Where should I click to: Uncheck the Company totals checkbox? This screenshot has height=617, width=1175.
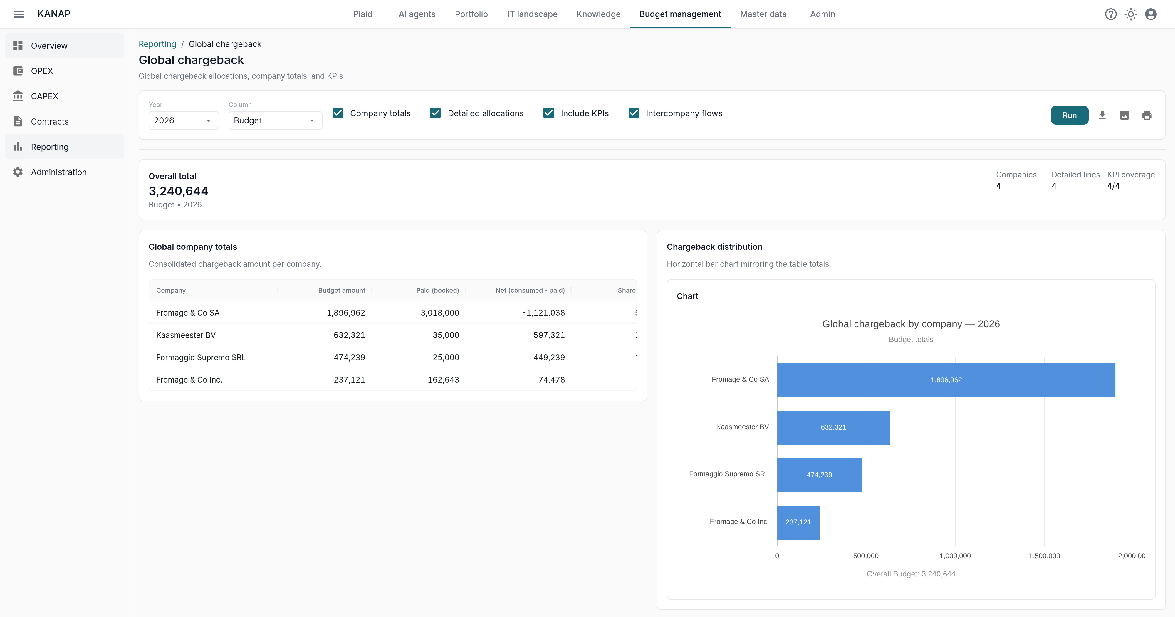click(338, 113)
